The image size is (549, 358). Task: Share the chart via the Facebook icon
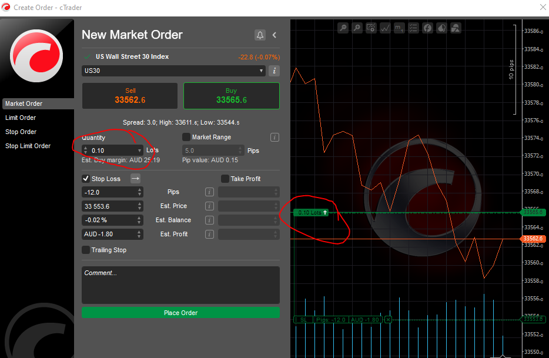[x=427, y=28]
